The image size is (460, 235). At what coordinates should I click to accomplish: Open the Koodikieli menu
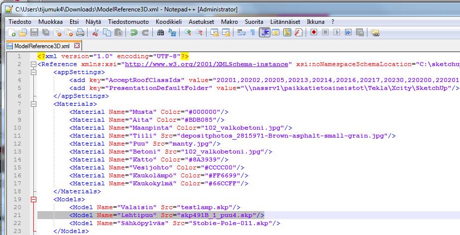(169, 22)
